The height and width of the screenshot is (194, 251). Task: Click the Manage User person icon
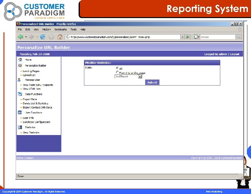click(x=19, y=80)
